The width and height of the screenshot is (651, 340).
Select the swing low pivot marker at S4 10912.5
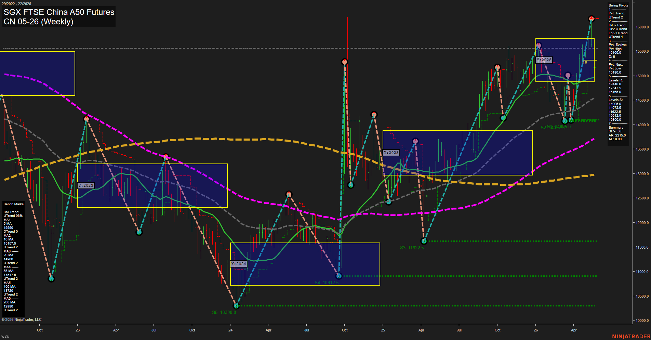coord(338,276)
